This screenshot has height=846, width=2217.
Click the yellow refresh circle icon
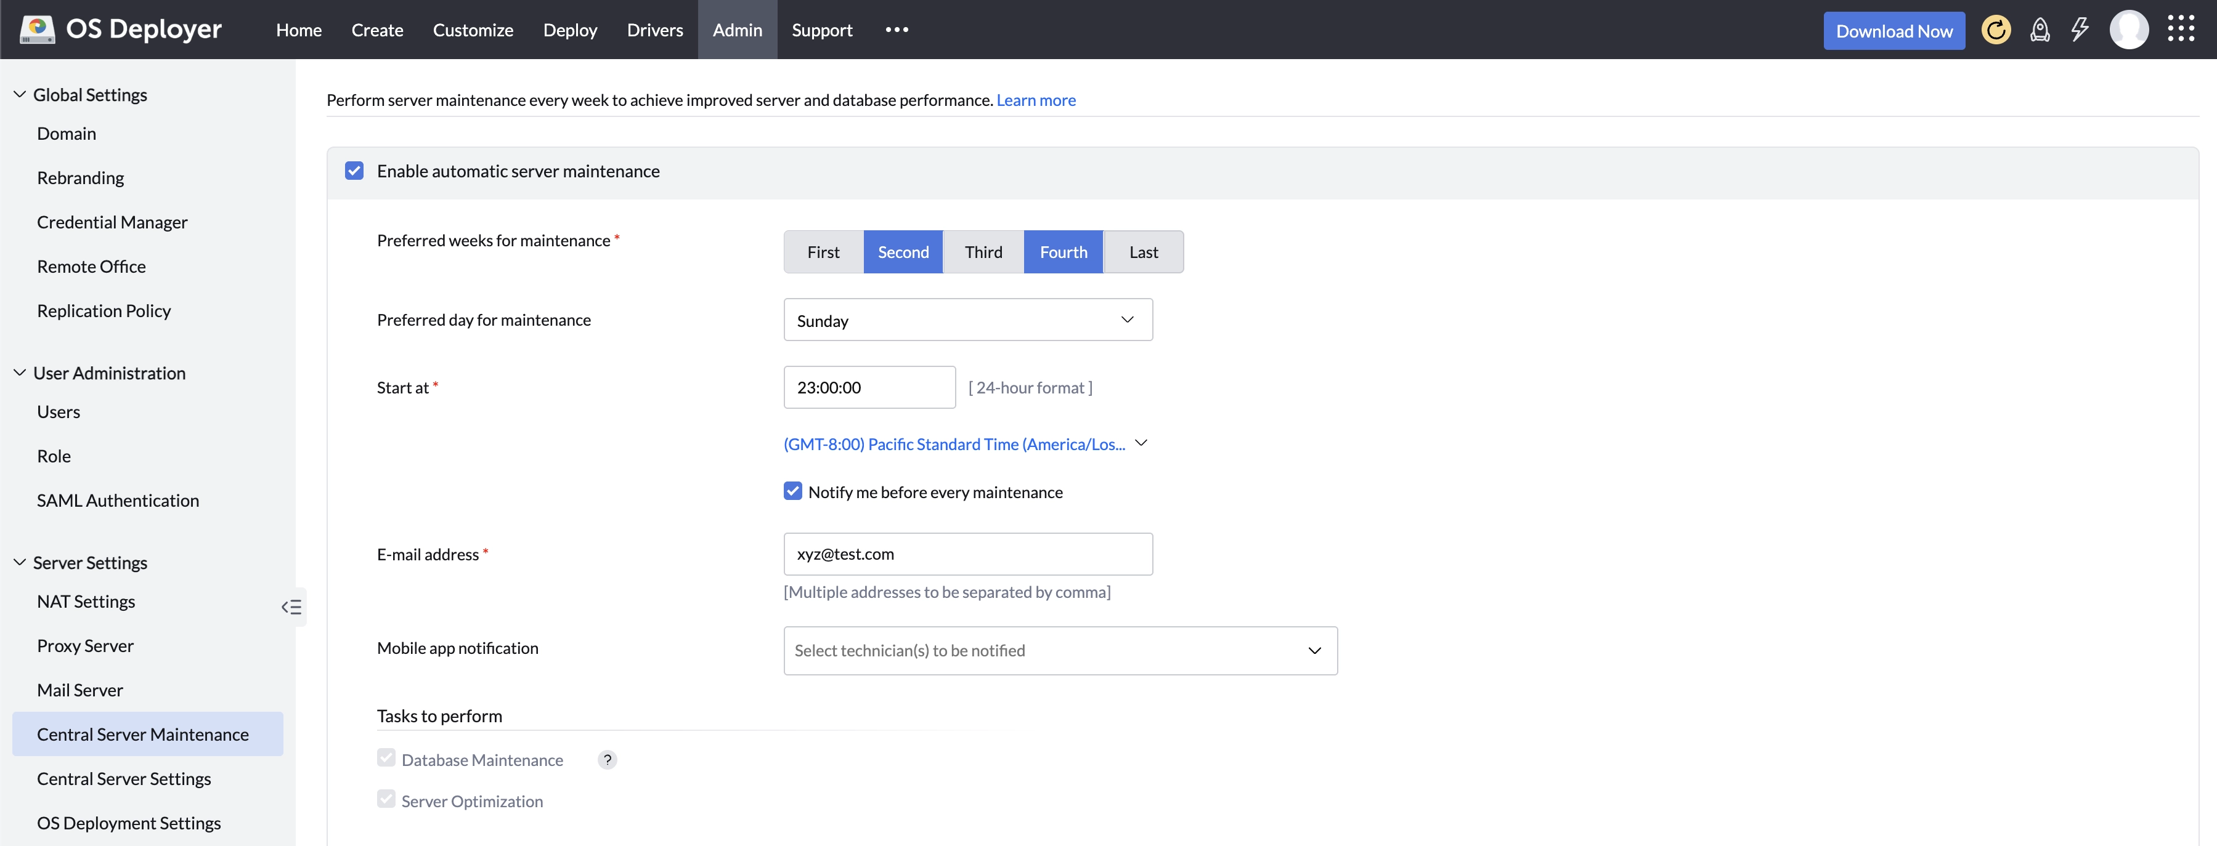click(1995, 30)
